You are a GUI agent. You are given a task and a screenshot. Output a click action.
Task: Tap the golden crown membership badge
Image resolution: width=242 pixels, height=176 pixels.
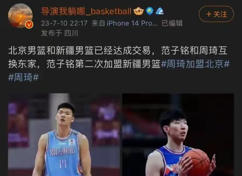[x=138, y=11]
